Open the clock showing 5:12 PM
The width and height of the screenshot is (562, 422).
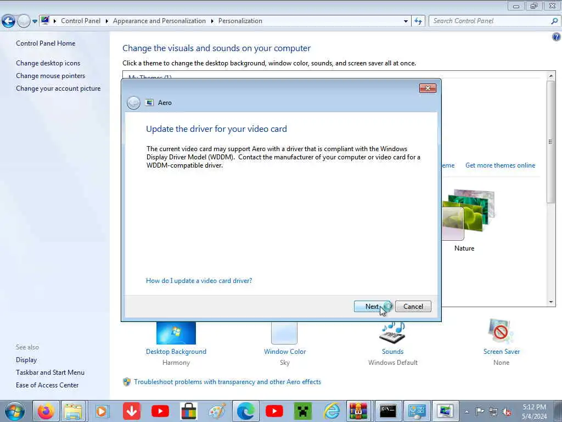coord(534,412)
